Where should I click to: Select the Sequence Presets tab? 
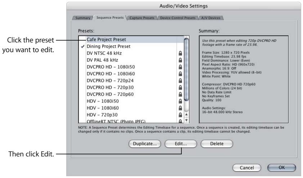pyautogui.click(x=110, y=18)
